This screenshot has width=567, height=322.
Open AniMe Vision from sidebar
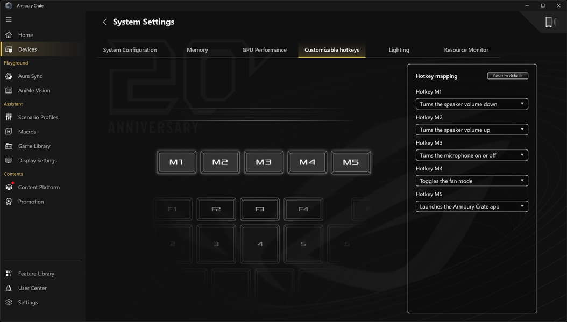[x=34, y=91]
